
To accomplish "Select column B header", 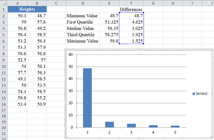I will pyautogui.click(x=37, y=3).
